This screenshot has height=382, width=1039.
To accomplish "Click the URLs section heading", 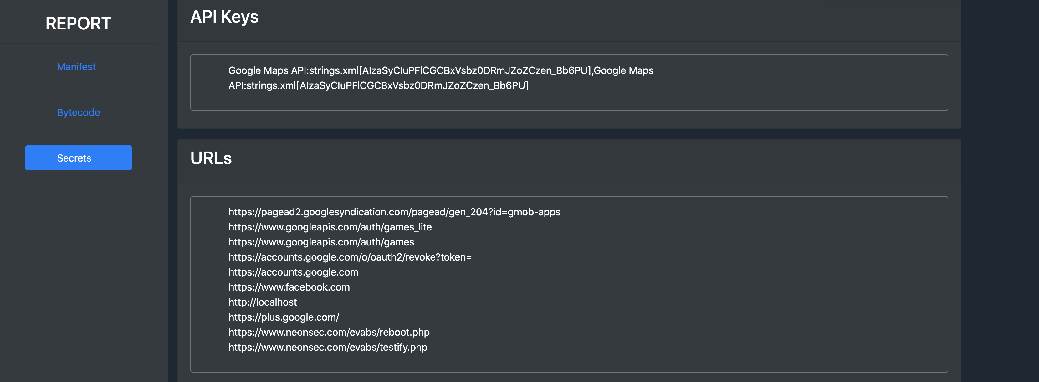I will [211, 158].
